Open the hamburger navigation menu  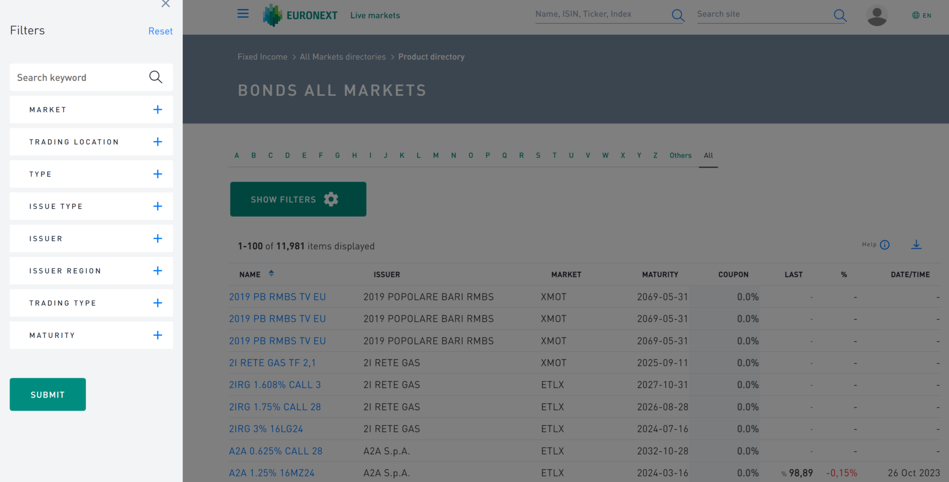[243, 13]
